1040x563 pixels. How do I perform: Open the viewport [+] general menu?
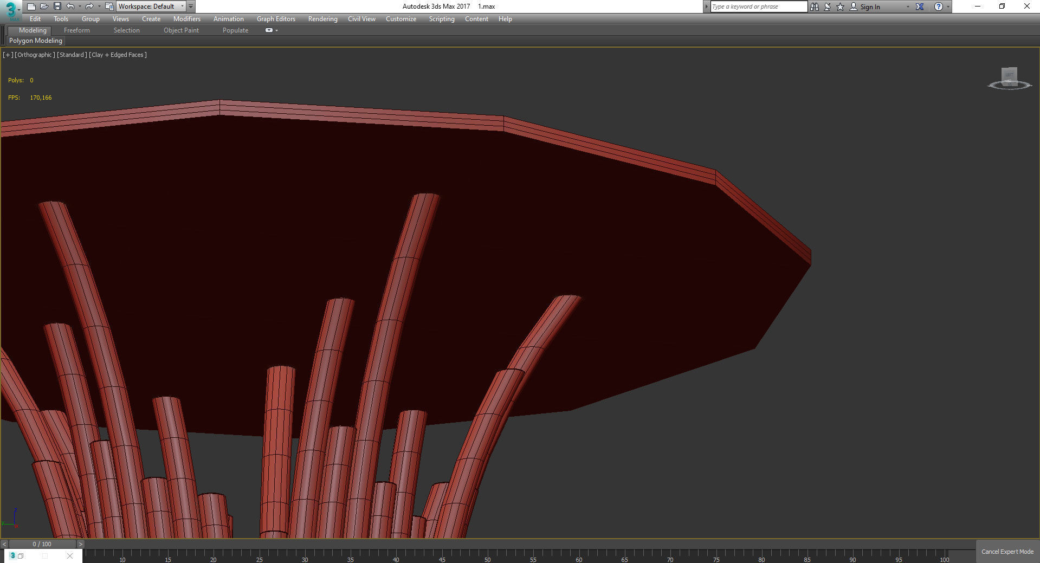point(8,55)
